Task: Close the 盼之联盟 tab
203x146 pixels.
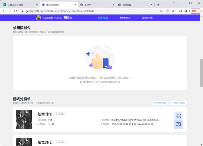Action: pos(151,5)
